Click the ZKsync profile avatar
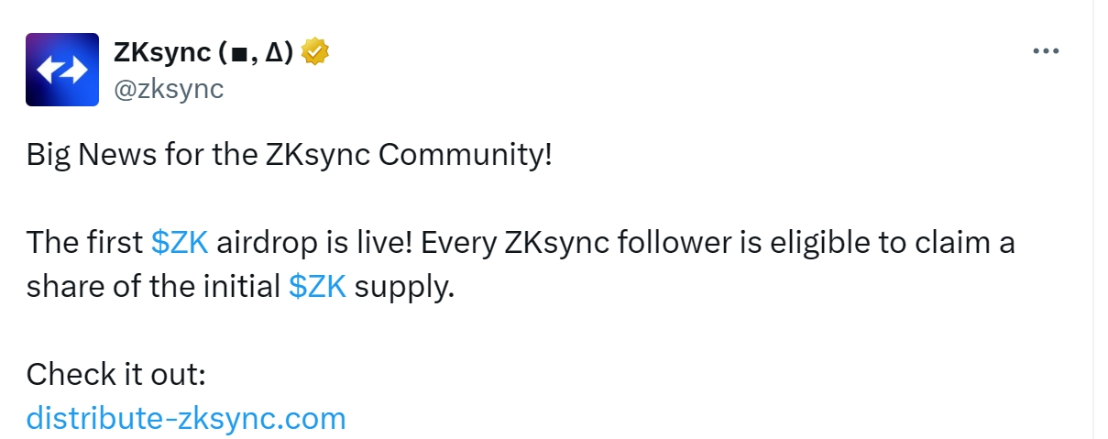Viewport: 1108px width, 439px height. click(62, 70)
